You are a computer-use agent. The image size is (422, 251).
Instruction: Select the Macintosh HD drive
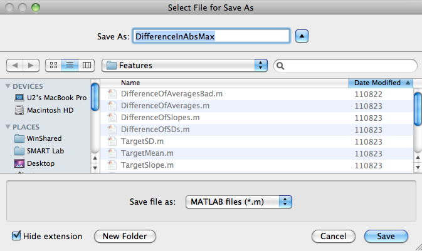44,110
